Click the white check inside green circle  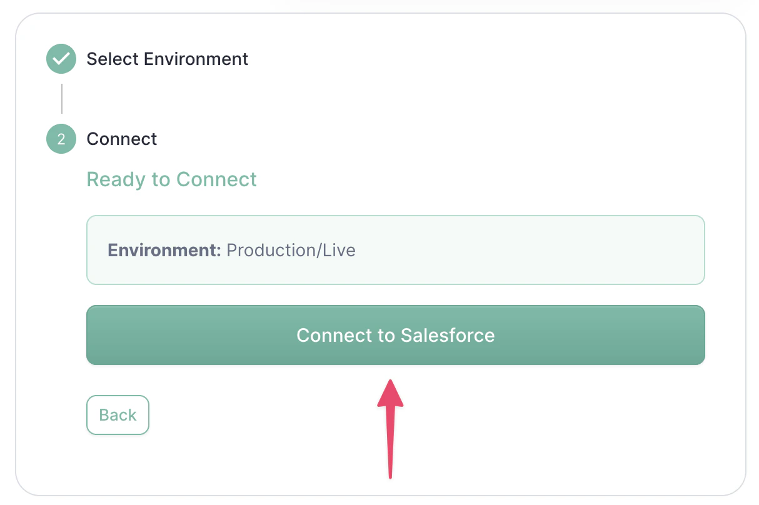coord(61,59)
